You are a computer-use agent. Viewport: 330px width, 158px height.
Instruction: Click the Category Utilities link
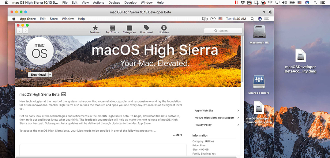pos(209,141)
